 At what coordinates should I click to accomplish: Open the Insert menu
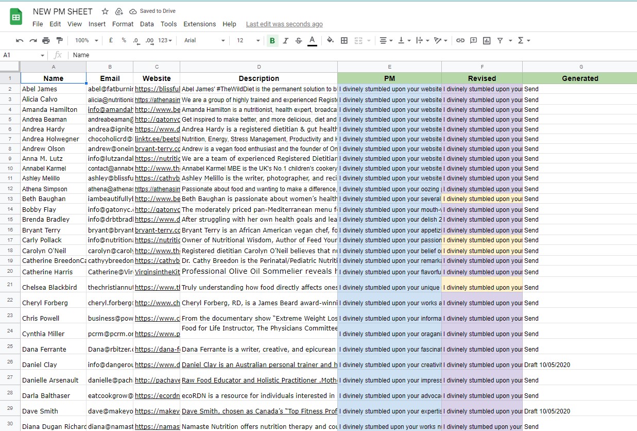click(97, 24)
